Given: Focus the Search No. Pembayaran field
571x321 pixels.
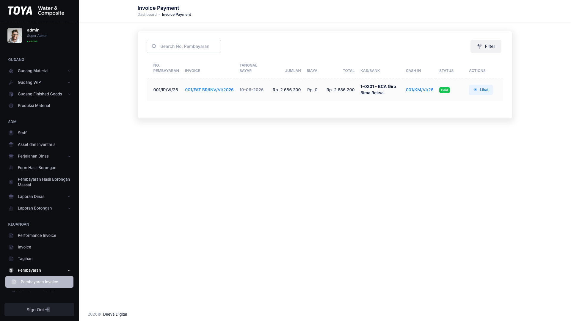Looking at the screenshot, I should pyautogui.click(x=183, y=46).
